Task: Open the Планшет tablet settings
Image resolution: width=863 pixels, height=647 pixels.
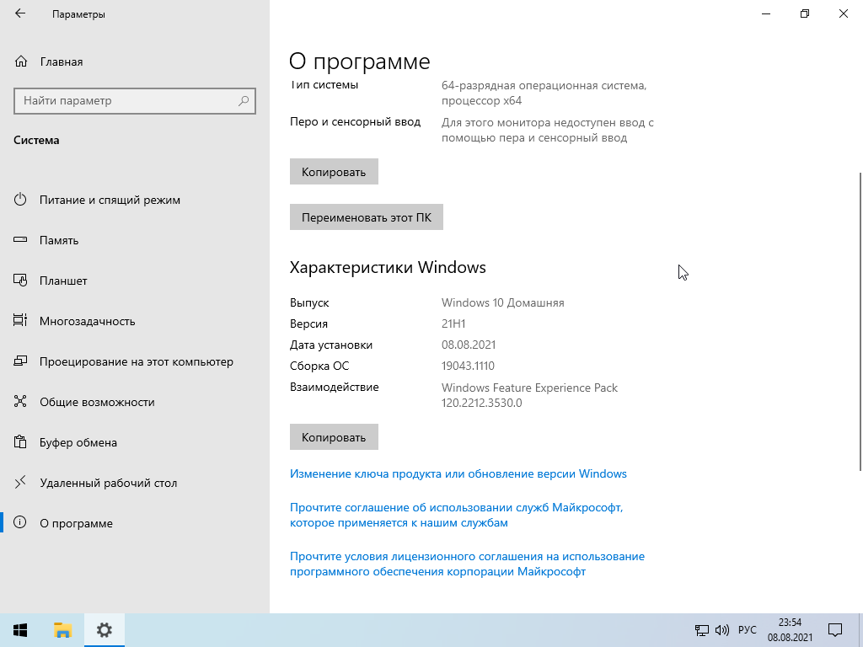Action: [63, 281]
